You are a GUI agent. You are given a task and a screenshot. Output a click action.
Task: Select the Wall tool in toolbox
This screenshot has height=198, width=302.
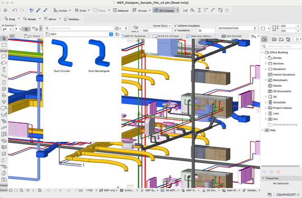pos(4,56)
